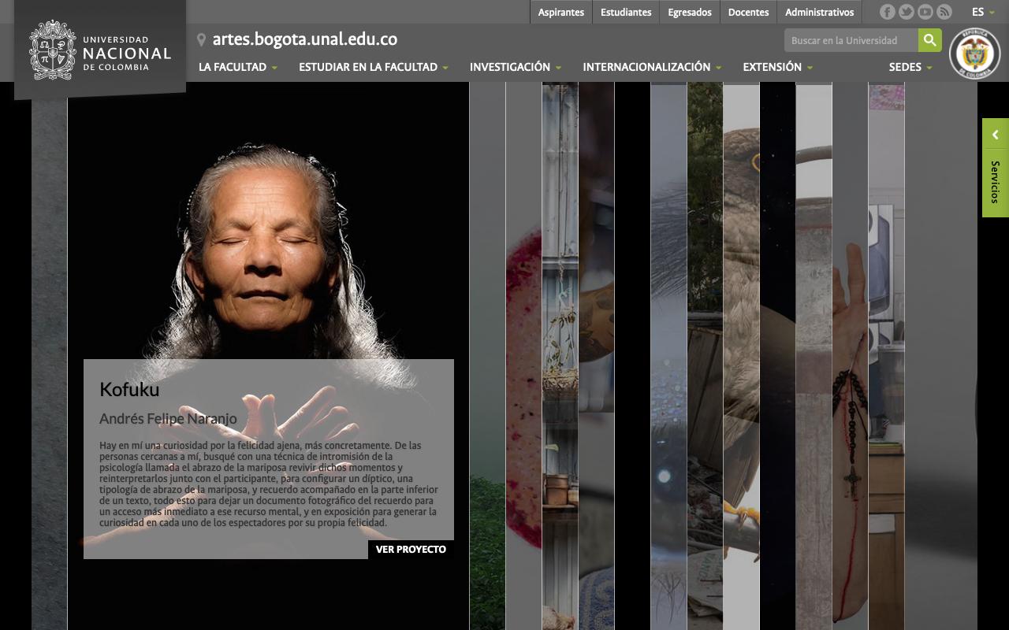Expand the Extensión menu
Screen dimensions: 1009x630
pyautogui.click(x=778, y=67)
